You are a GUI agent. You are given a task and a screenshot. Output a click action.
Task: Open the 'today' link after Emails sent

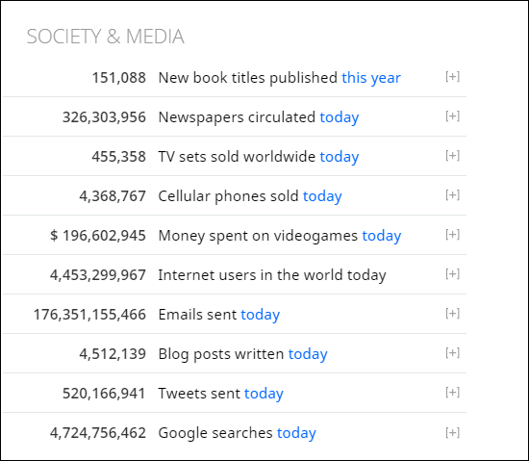coord(260,315)
